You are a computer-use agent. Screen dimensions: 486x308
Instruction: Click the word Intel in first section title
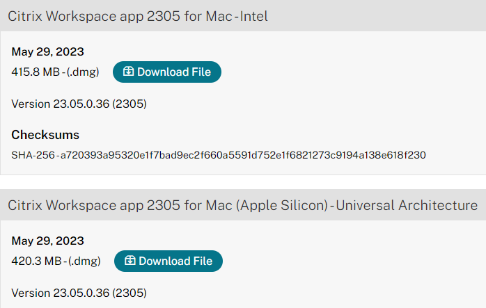(254, 16)
